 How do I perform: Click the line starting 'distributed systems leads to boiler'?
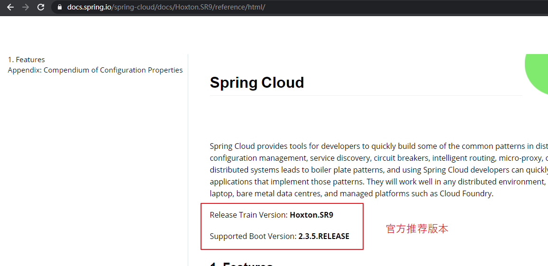click(x=379, y=170)
